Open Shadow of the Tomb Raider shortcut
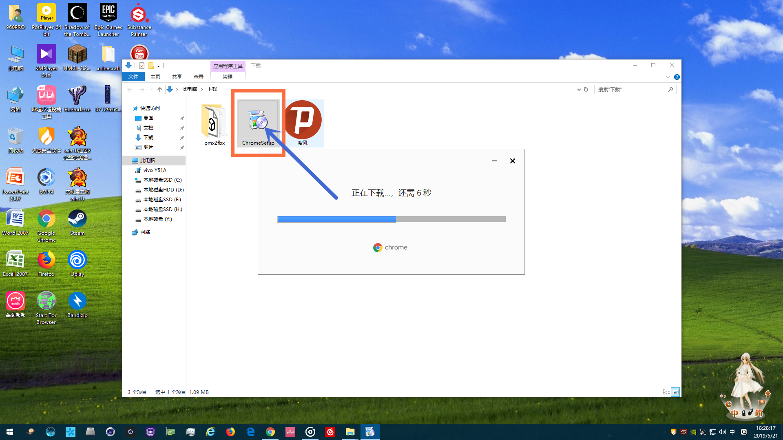783x440 pixels. 77,20
